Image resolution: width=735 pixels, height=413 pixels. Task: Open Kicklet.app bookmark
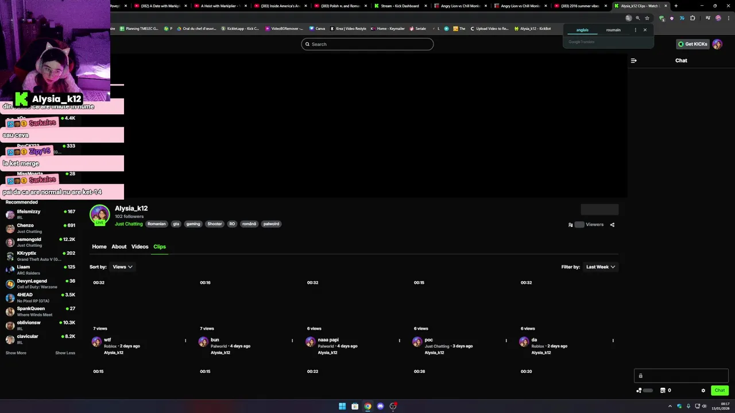pos(240,29)
